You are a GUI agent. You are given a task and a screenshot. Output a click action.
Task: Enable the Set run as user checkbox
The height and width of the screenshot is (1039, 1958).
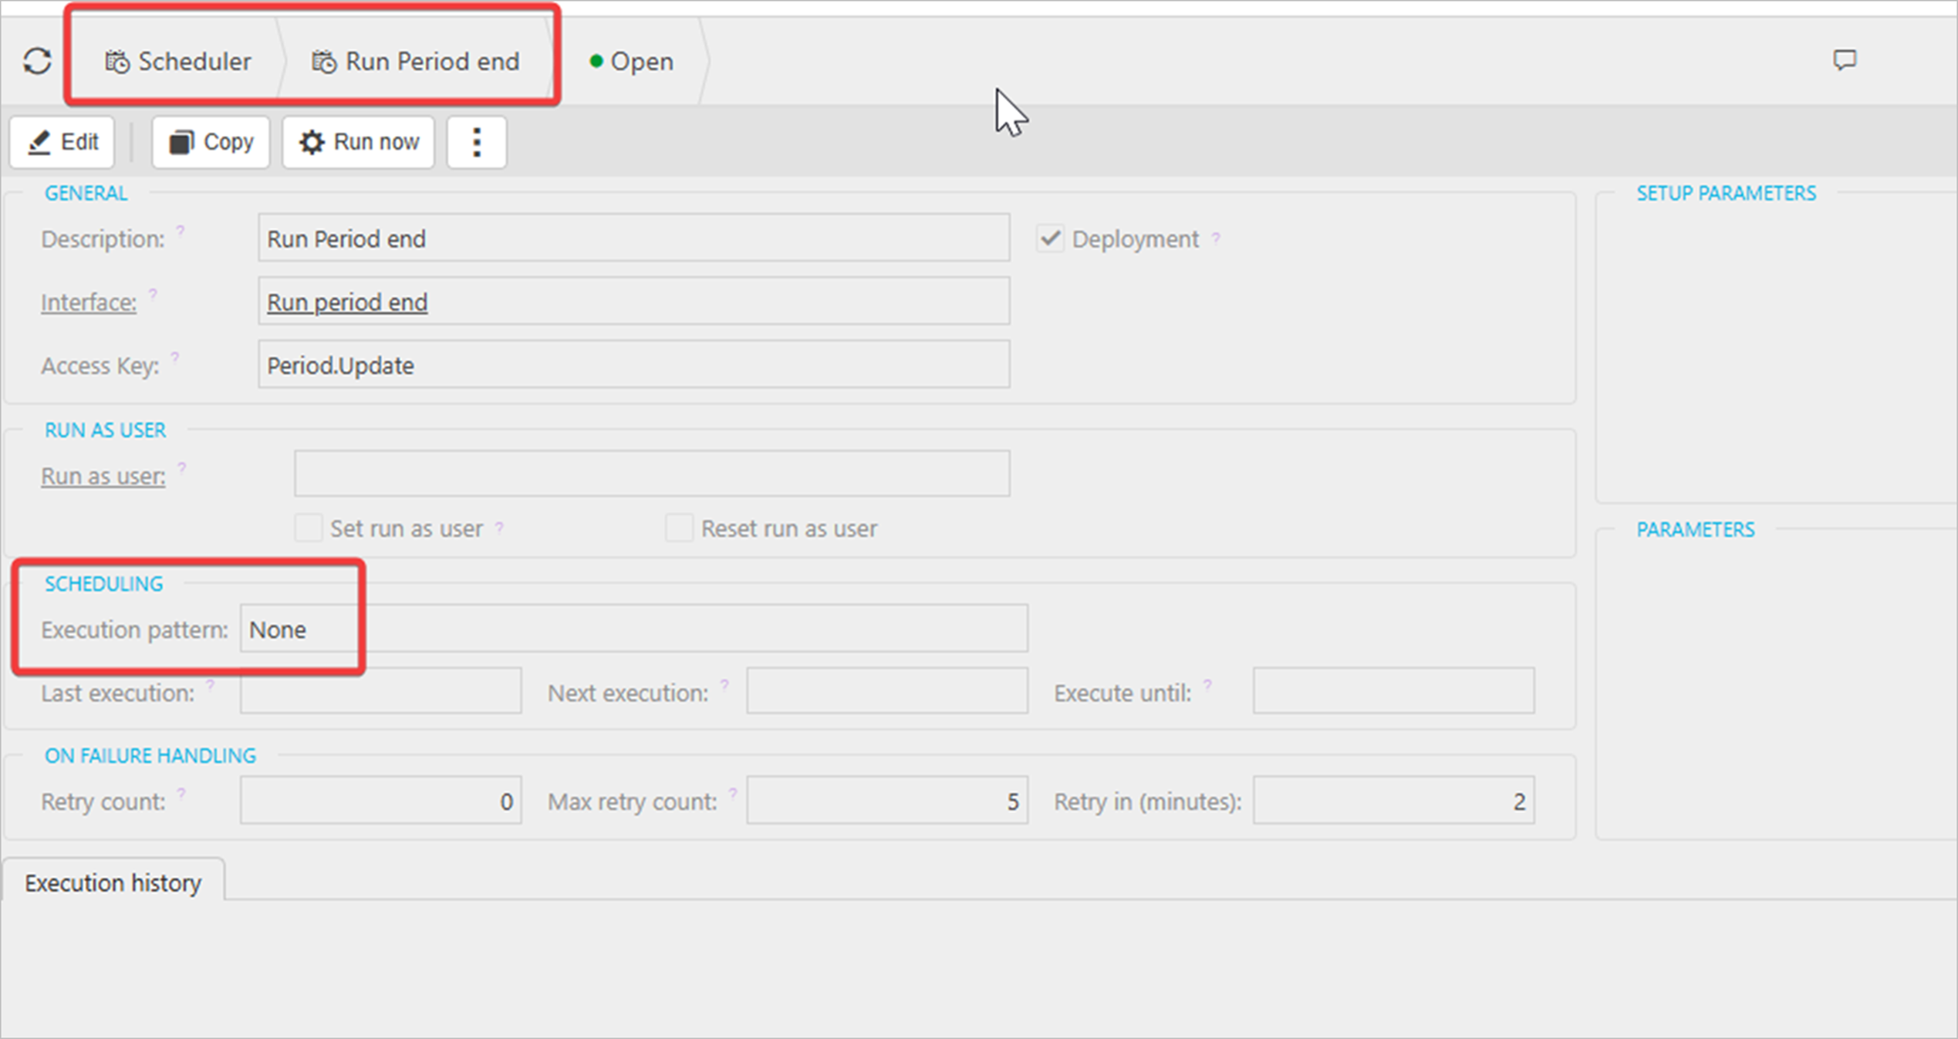point(308,528)
